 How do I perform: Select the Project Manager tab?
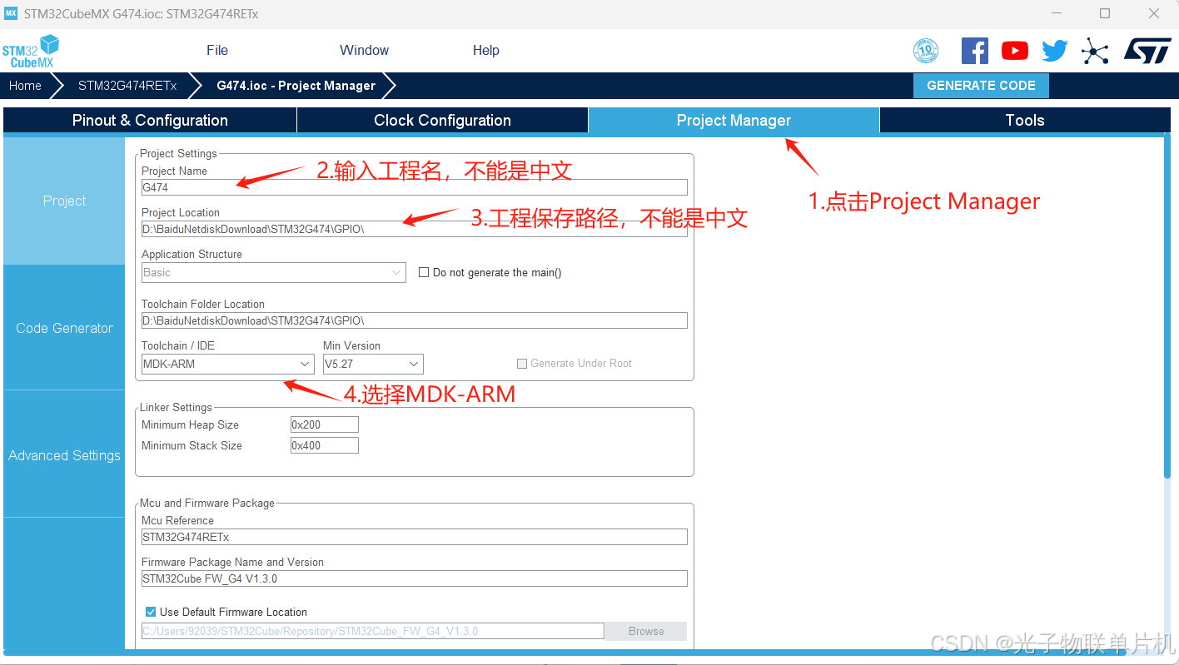(x=734, y=120)
